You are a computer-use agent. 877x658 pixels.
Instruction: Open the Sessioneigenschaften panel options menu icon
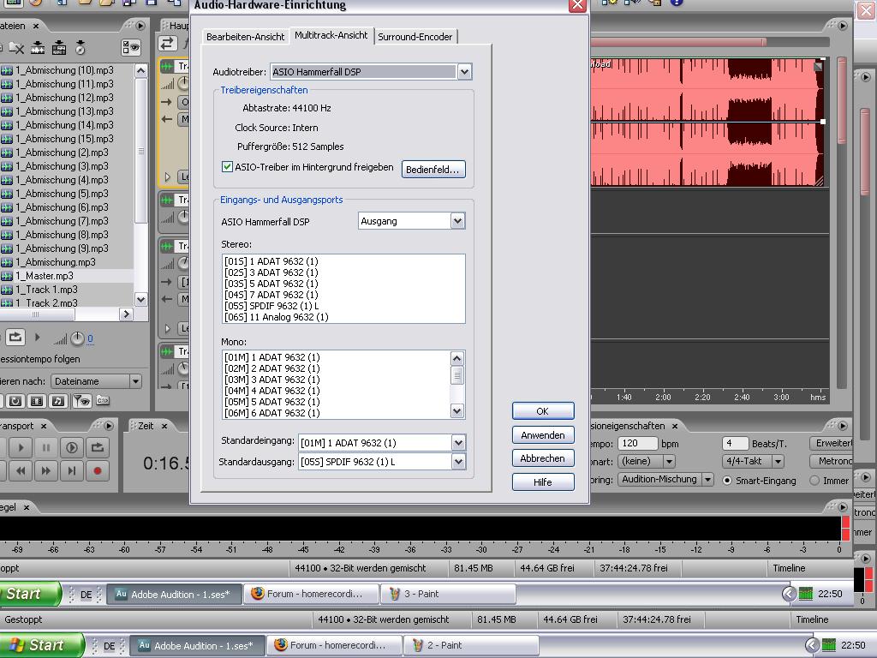[x=843, y=426]
